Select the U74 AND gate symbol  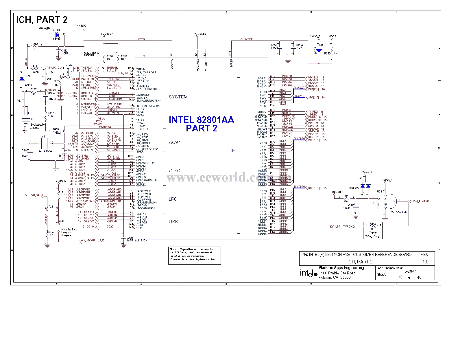click(387, 201)
